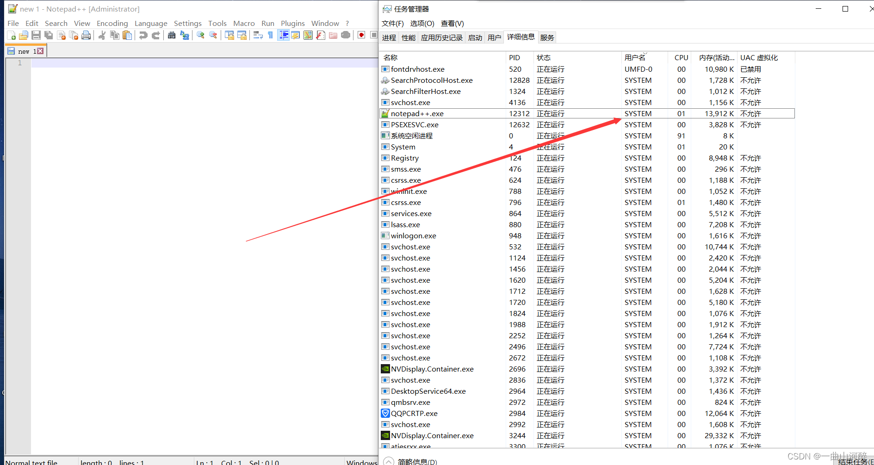
Task: Open Folder as Workspace icon
Action: click(x=333, y=36)
